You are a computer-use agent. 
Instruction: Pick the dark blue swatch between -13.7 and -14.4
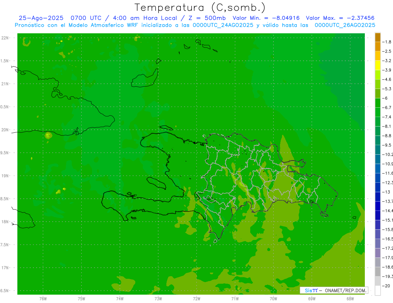[x=378, y=206]
